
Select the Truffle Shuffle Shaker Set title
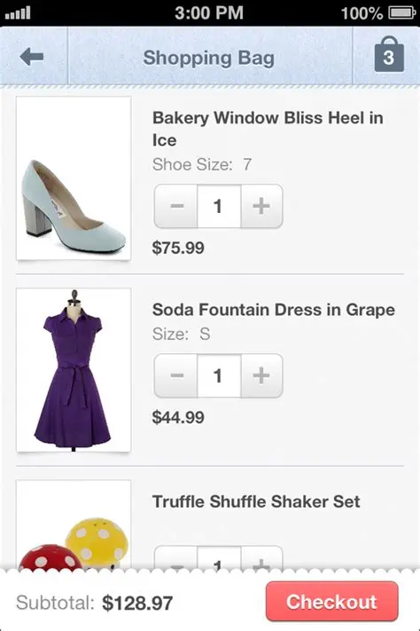pyautogui.click(x=256, y=501)
